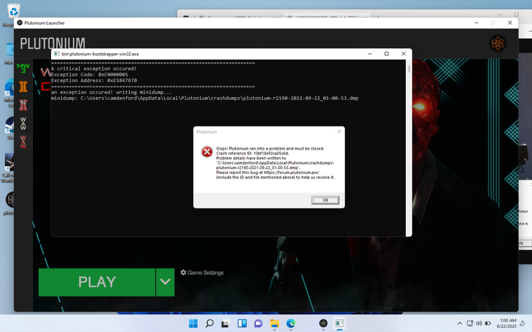Image resolution: width=532 pixels, height=332 pixels.
Task: Minimize the bootstrapper console window
Action: (370, 54)
